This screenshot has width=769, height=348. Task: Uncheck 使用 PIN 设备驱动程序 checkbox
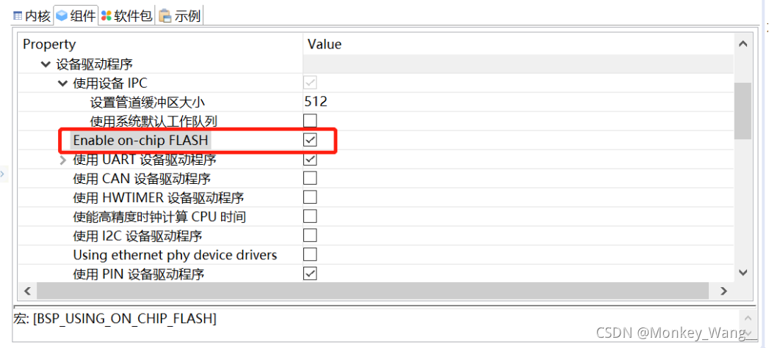pos(311,273)
